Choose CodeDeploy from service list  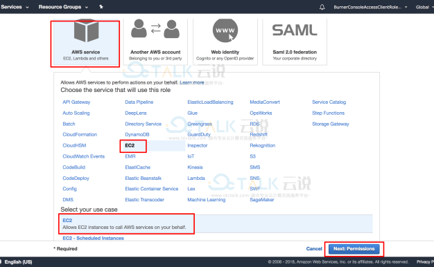point(76,178)
